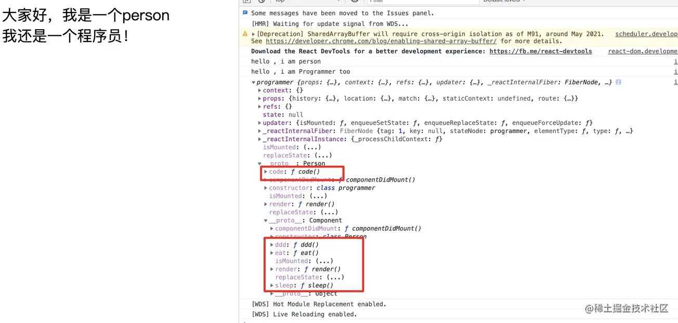Expand the ddd: f ddd() method
The height and width of the screenshot is (323, 678).
click(x=271, y=244)
